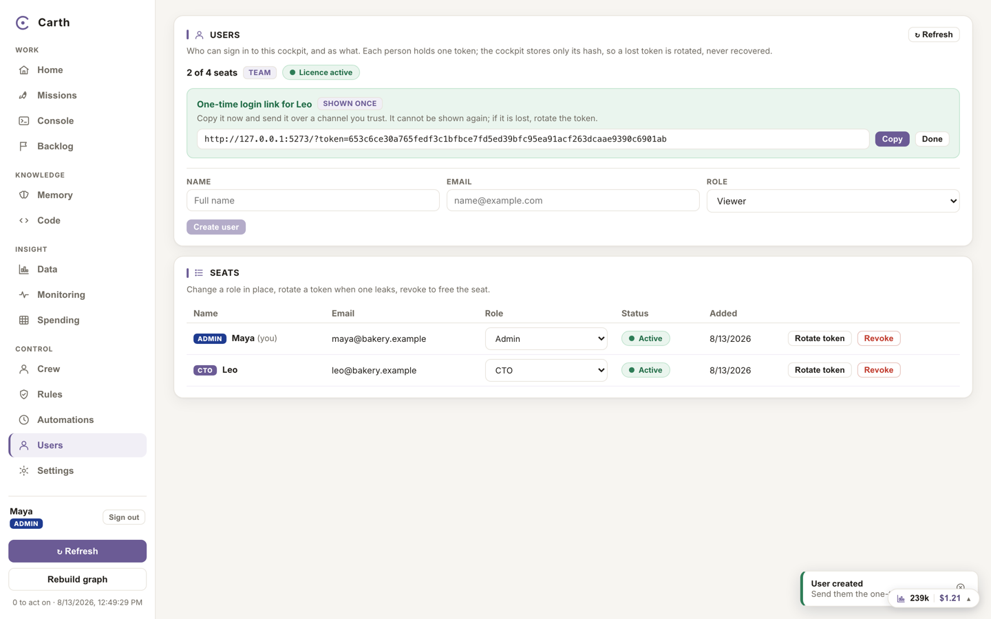Click the "SHOWN ONCE" badge
Image resolution: width=991 pixels, height=619 pixels.
350,104
